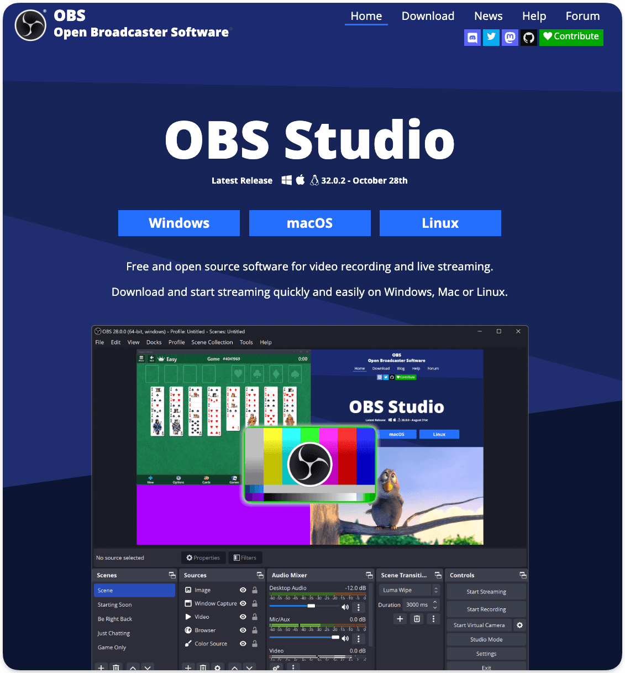Screen dimensions: 625x673
Task: Increase transition Duration with stepper arrows
Action: [435, 602]
